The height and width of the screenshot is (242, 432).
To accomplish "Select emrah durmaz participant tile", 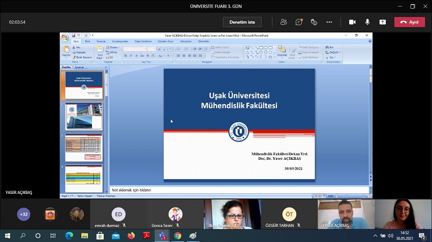I will (x=118, y=215).
